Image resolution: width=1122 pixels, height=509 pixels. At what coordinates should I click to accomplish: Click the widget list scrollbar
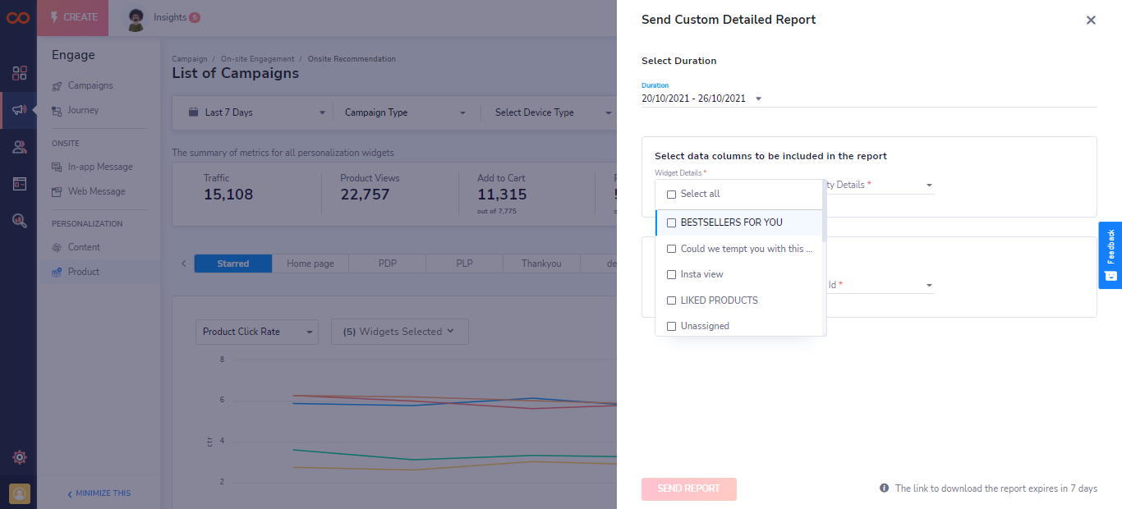(825, 211)
